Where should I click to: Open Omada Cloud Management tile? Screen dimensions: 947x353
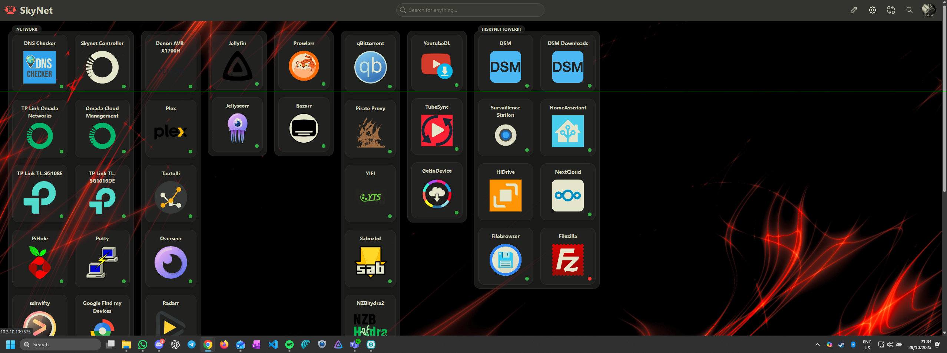[x=102, y=128]
